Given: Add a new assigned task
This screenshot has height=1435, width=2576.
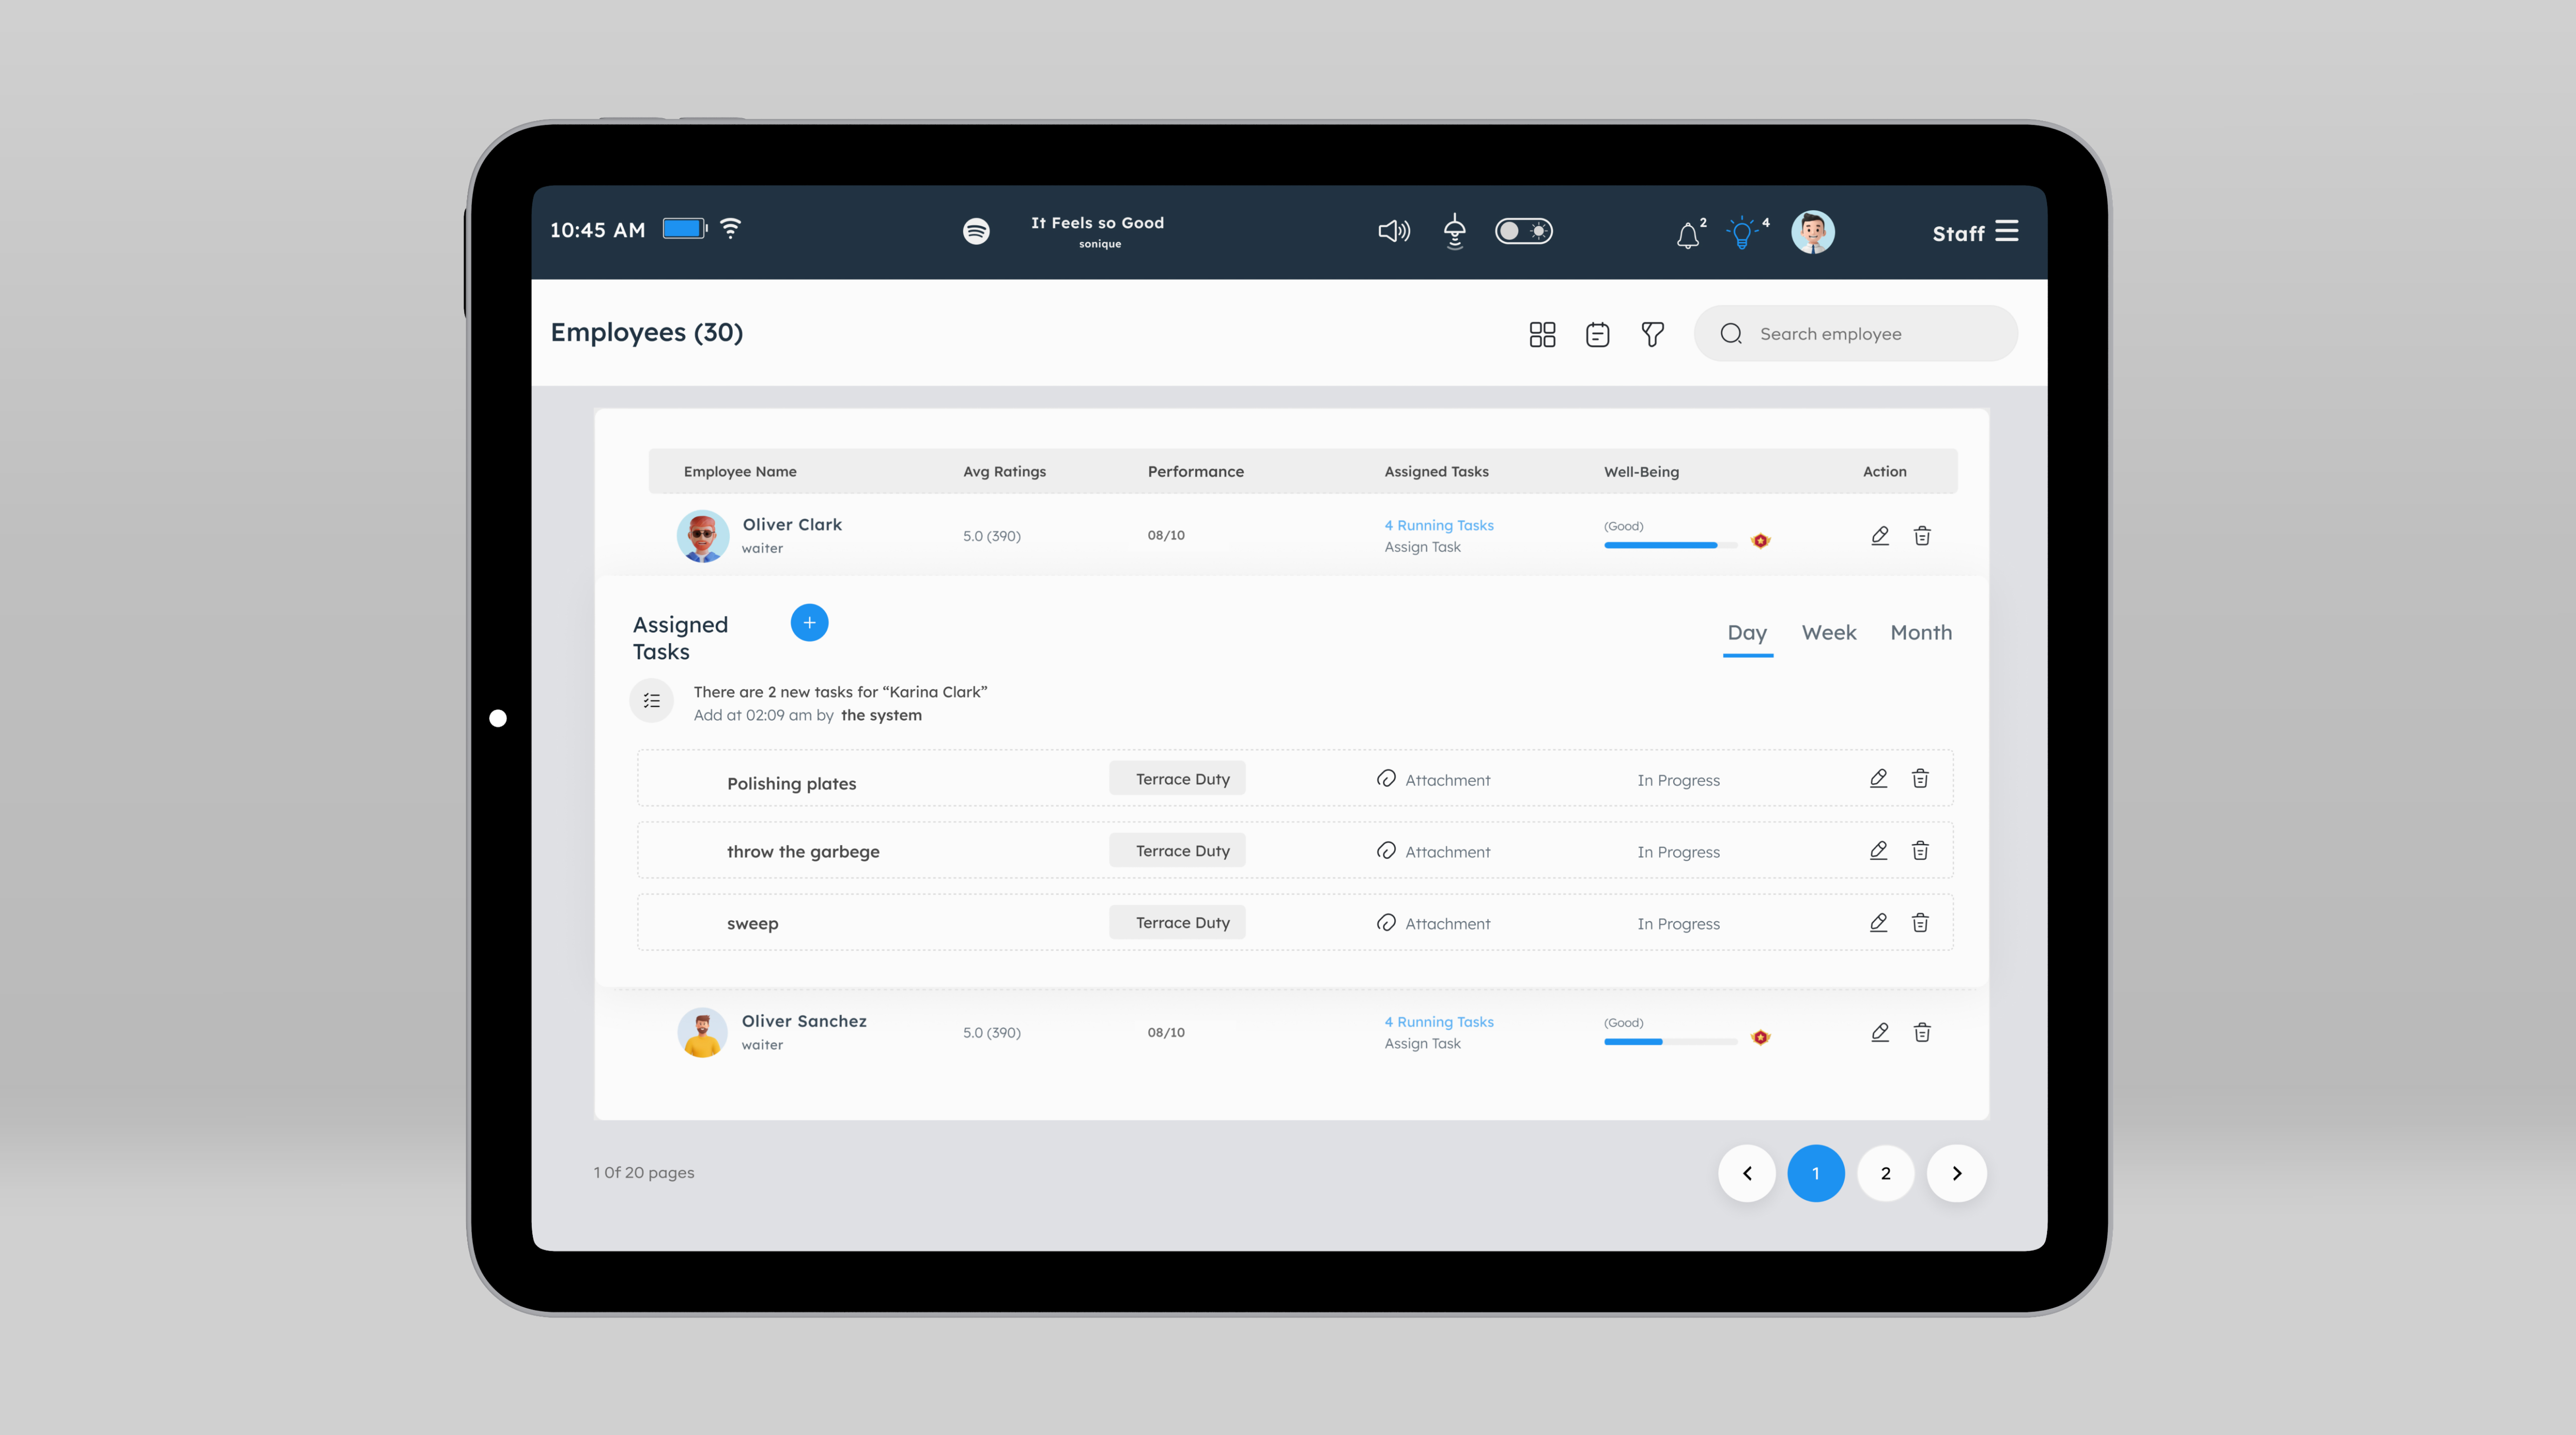Looking at the screenshot, I should pos(809,622).
